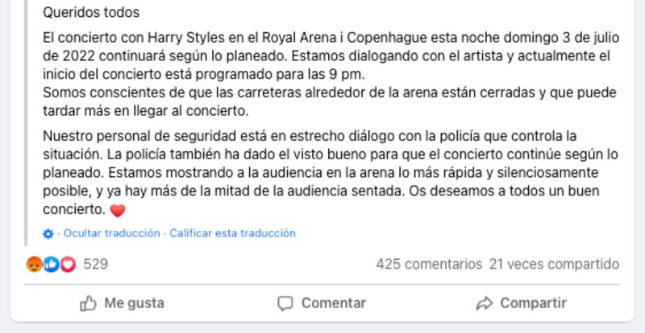Screen dimensions: 645x333
Task: Click the speech bubble Comentar icon
Action: pyautogui.click(x=285, y=304)
